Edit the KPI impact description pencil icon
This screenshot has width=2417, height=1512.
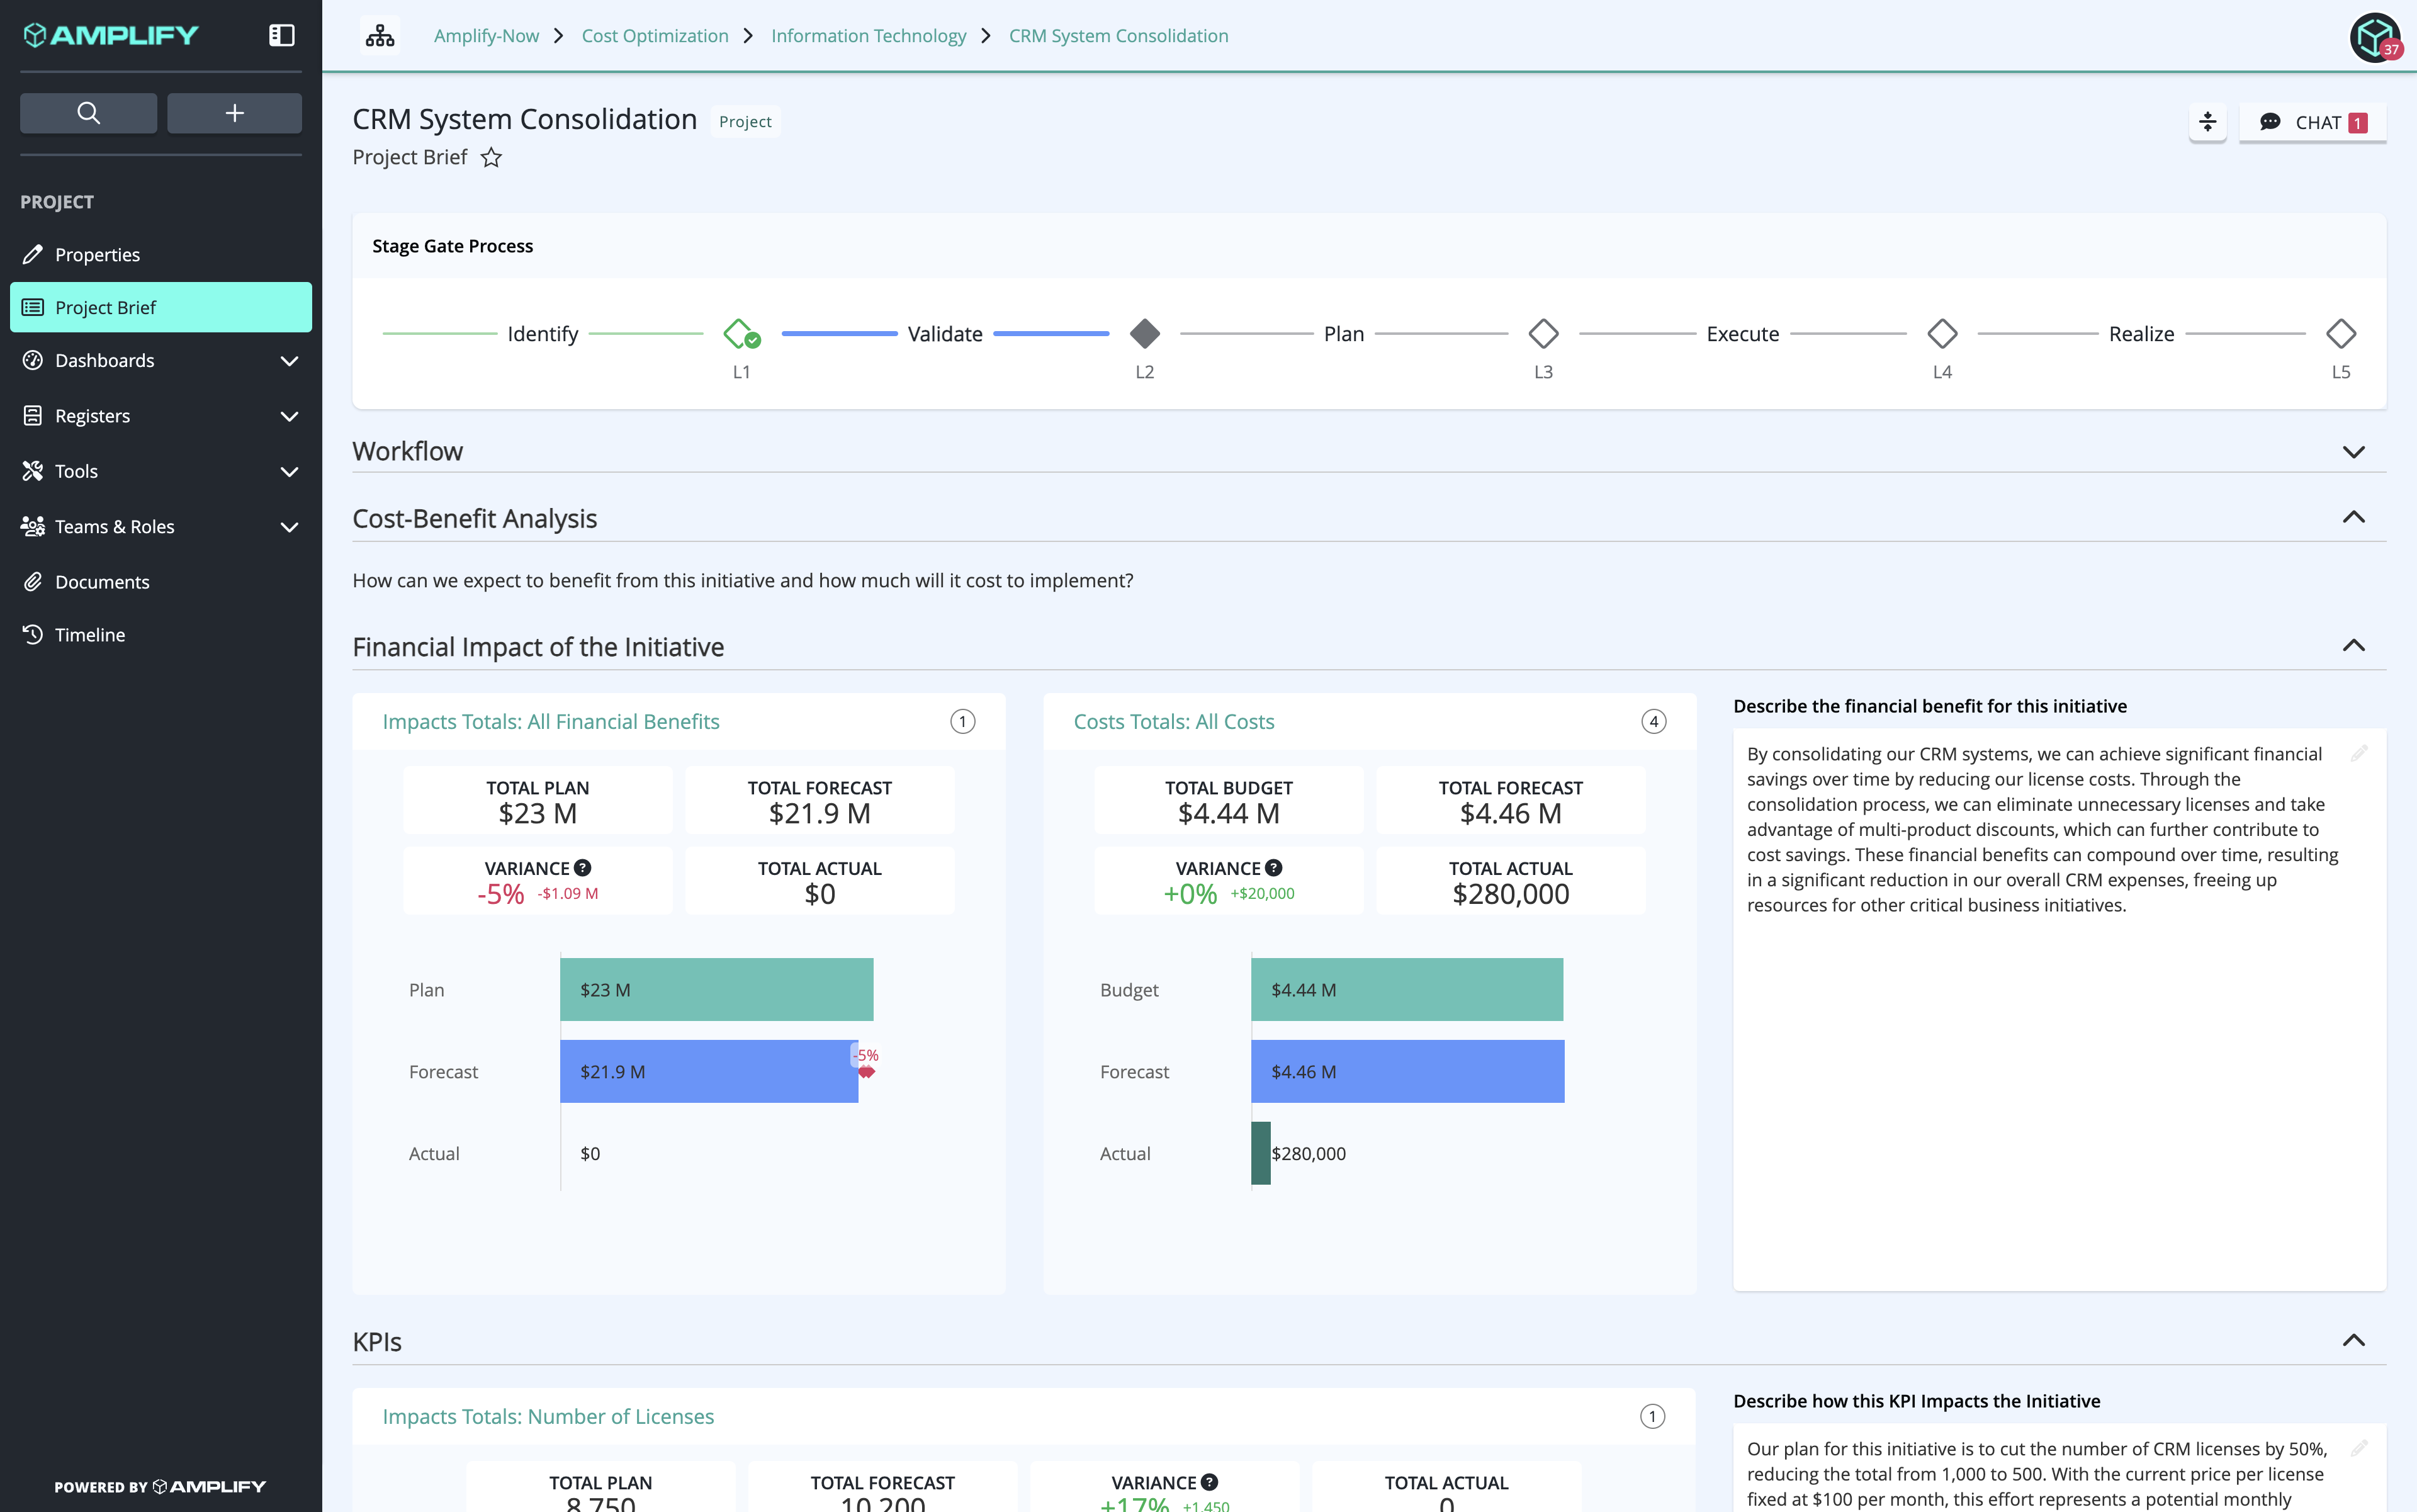click(x=2358, y=1448)
